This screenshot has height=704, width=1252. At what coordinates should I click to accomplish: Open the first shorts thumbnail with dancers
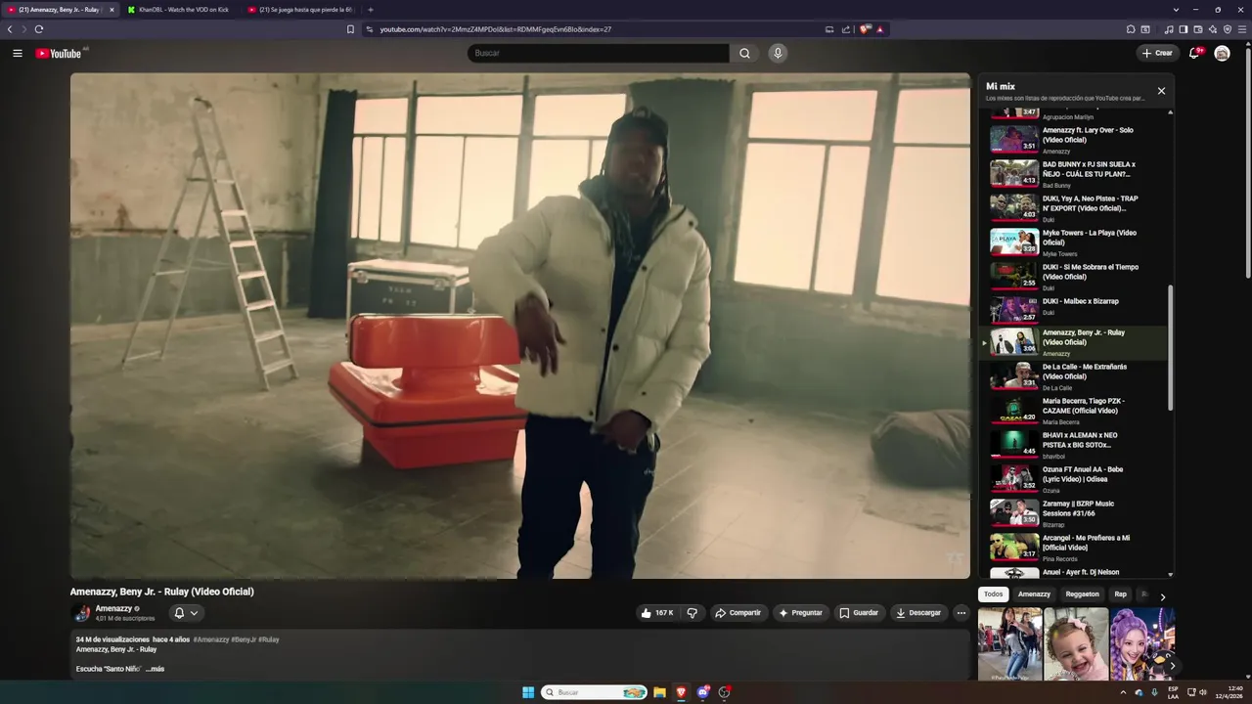pyautogui.click(x=1009, y=643)
